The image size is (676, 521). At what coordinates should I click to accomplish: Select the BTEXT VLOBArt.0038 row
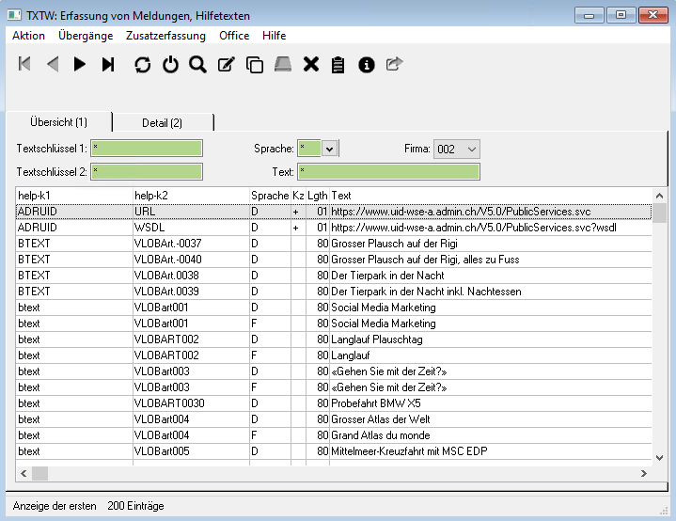pos(188,276)
